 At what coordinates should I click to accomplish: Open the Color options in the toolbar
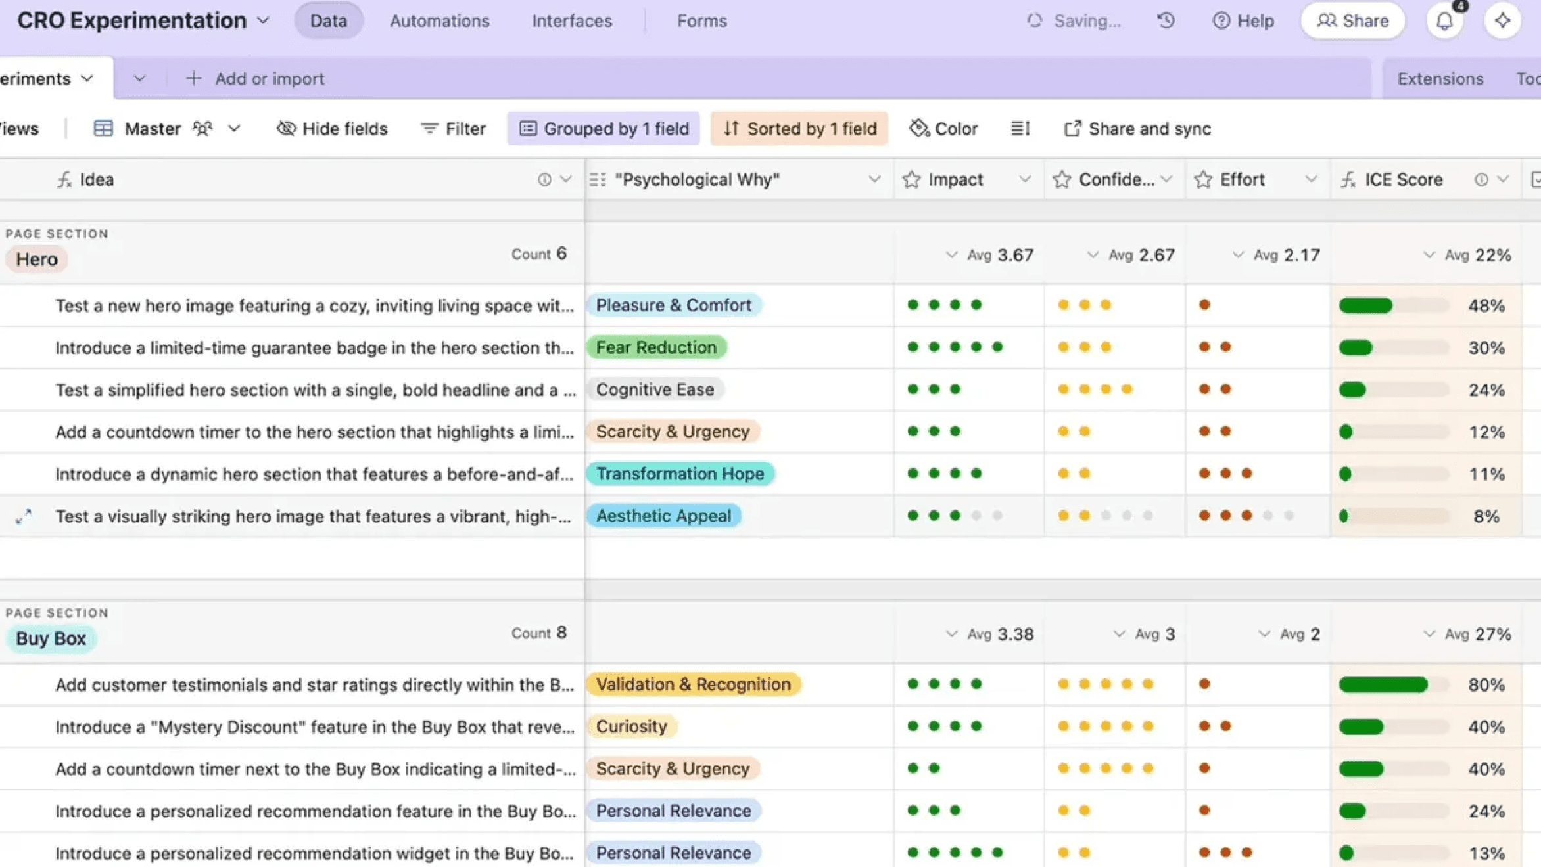943,129
